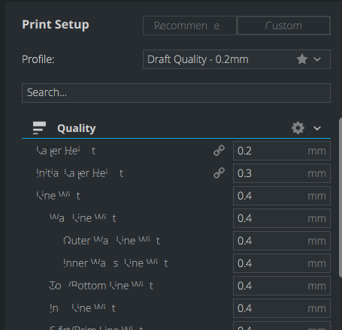Open the Quality section settings gear
Screen dimensions: 342x330
[x=298, y=128]
